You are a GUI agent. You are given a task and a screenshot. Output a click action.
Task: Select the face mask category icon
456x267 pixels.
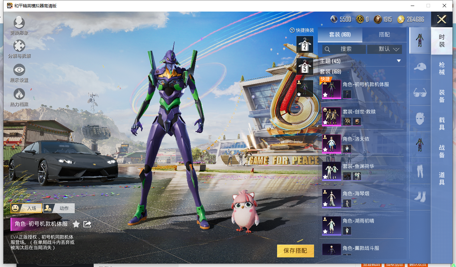pyautogui.click(x=420, y=119)
